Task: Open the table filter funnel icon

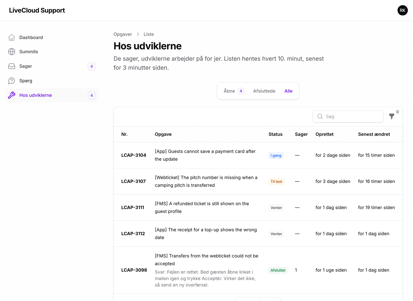Action: click(x=392, y=116)
